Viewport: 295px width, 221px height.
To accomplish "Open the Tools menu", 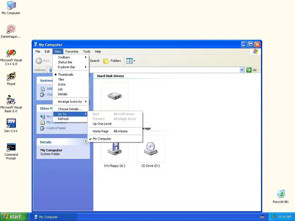I will coord(87,52).
